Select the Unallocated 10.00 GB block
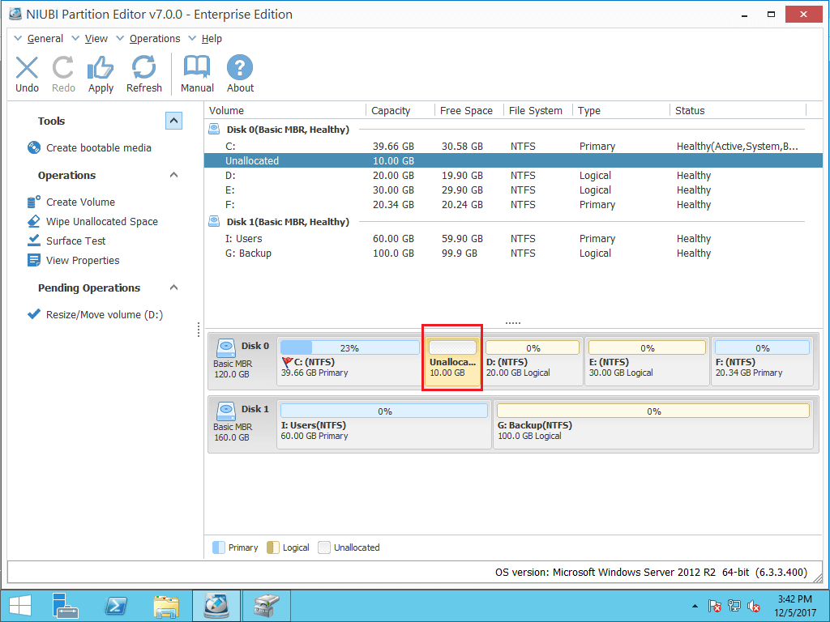 (x=452, y=362)
